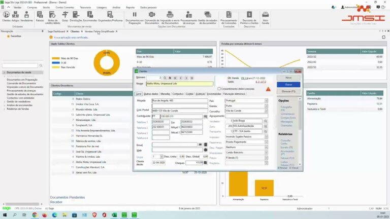Open Documentos Pendentes link
The image size is (390, 219).
(x=68, y=197)
